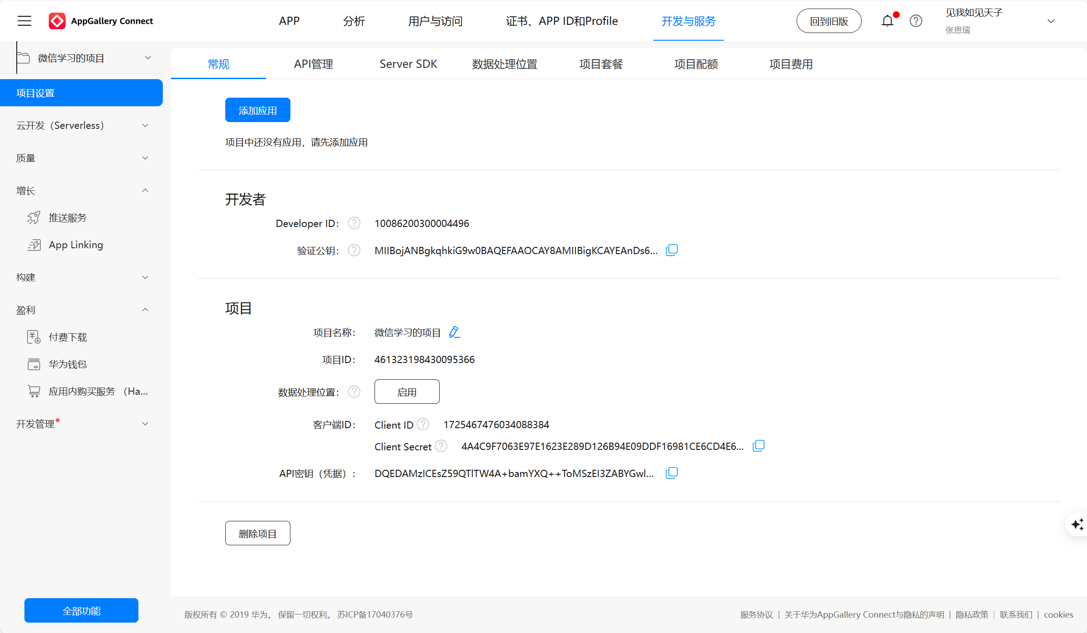1087x633 pixels.
Task: Copy the Client Secret value
Action: click(x=759, y=446)
